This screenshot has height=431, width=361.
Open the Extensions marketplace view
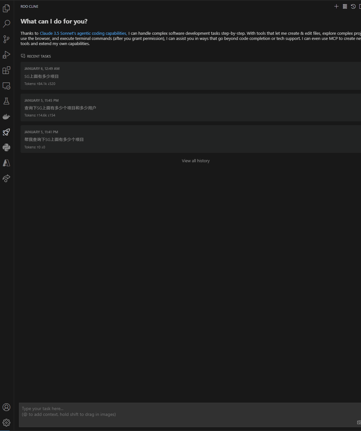click(x=6, y=70)
